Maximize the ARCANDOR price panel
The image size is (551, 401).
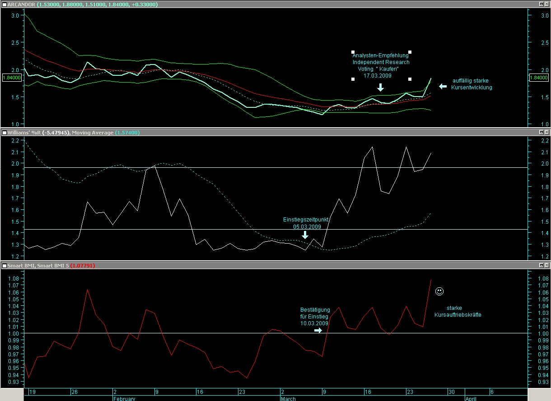tap(542, 4)
